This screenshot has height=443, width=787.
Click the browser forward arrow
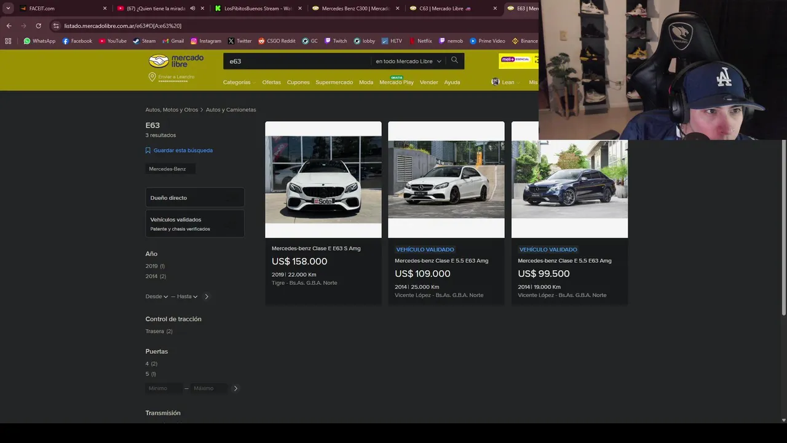[23, 26]
